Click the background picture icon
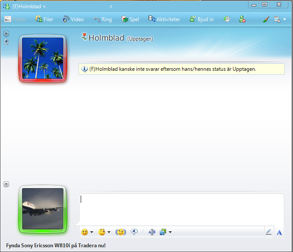 point(163,232)
